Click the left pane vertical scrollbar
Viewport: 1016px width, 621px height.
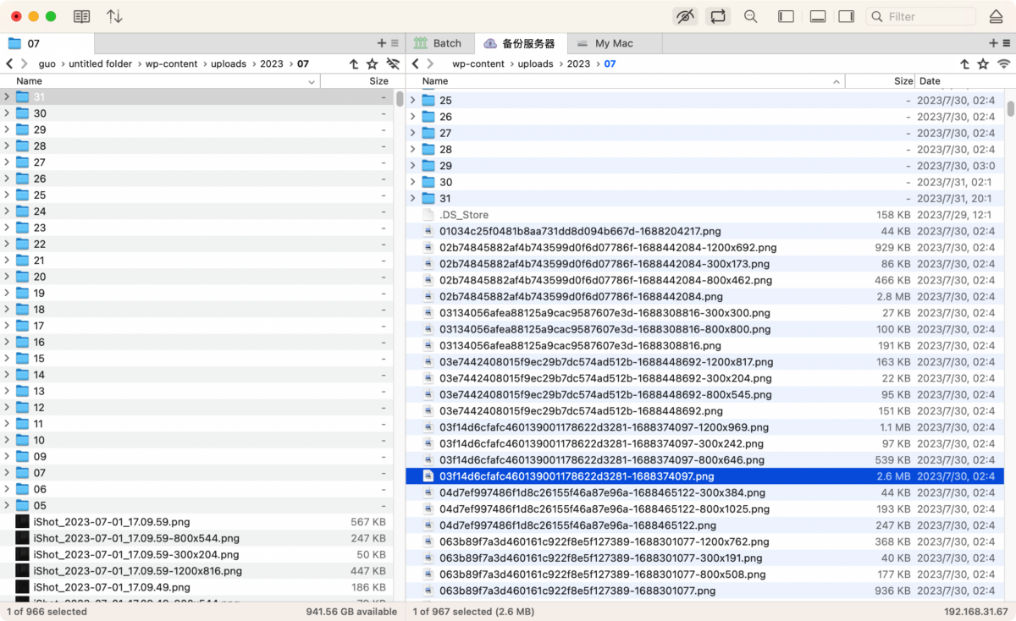tap(399, 99)
